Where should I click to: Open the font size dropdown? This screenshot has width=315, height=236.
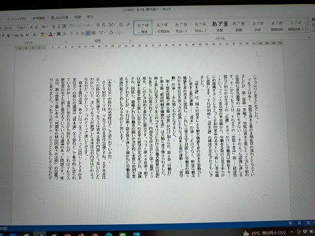(27, 28)
